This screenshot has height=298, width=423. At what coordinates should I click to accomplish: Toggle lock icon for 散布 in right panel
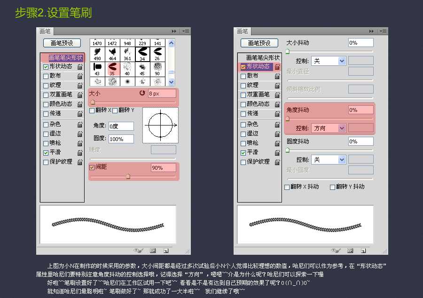(277, 76)
